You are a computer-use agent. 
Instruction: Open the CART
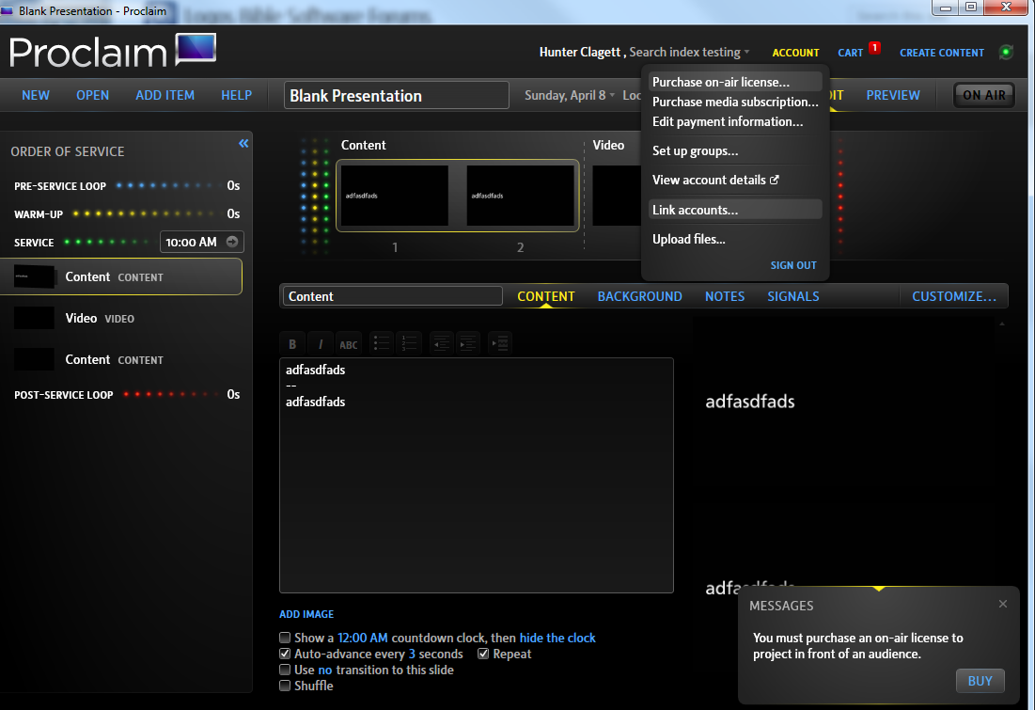[850, 53]
